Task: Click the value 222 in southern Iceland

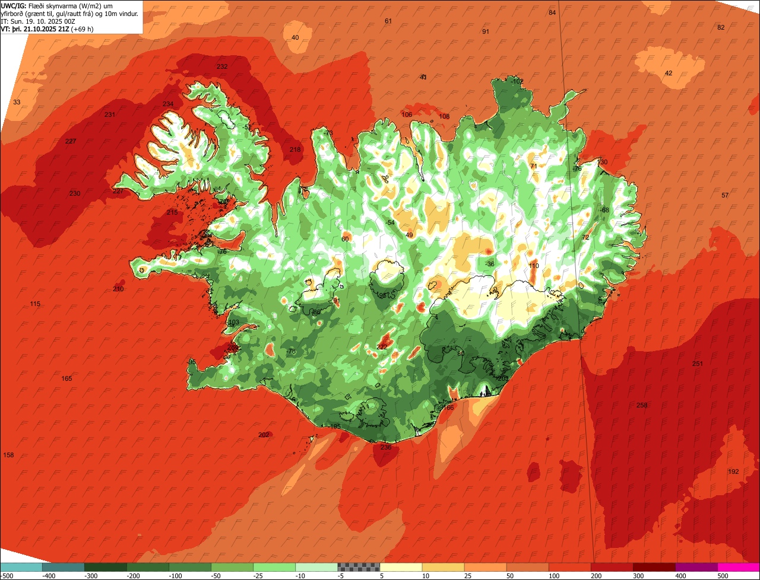Action: pyautogui.click(x=382, y=347)
